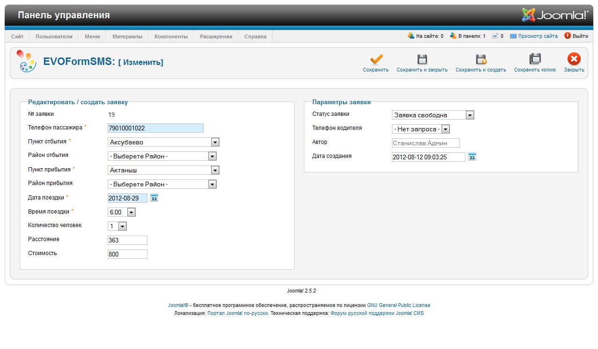Open calendar icon next to Дата поездки
The width and height of the screenshot is (598, 349).
(154, 198)
